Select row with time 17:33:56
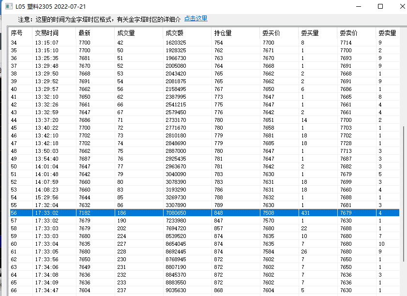The width and height of the screenshot is (407, 296). pos(205,259)
